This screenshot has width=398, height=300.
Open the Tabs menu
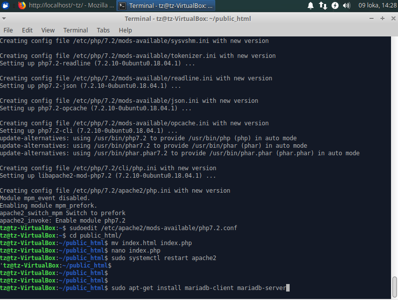click(103, 30)
